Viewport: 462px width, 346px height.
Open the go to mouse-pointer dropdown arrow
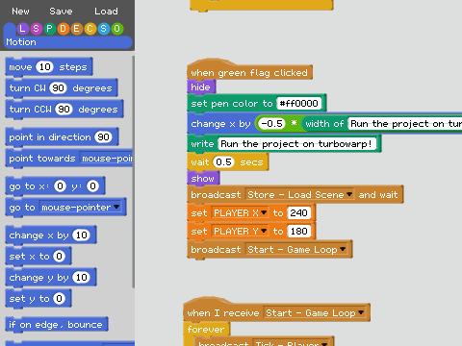pos(116,207)
